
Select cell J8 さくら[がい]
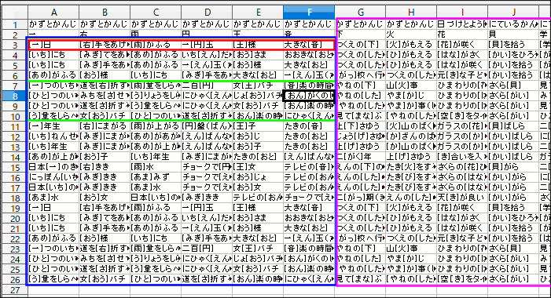(x=513, y=96)
